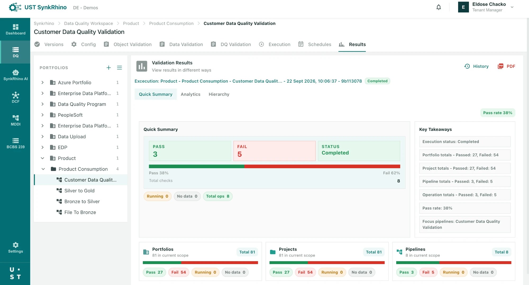Click the Versions checkmark icon

click(x=37, y=44)
